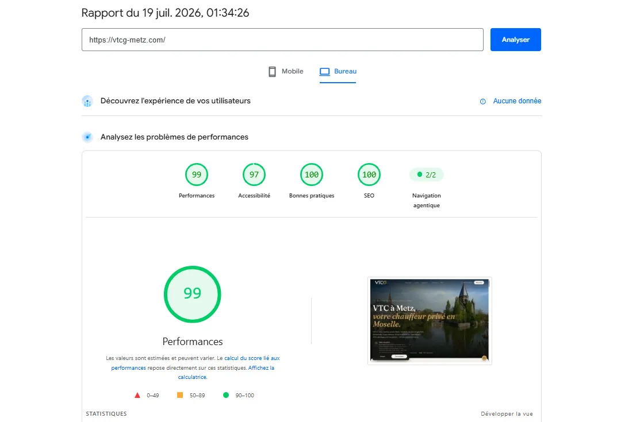This screenshot has height=422, width=617.
Task: Open the Aucune donnée link
Action: click(517, 101)
